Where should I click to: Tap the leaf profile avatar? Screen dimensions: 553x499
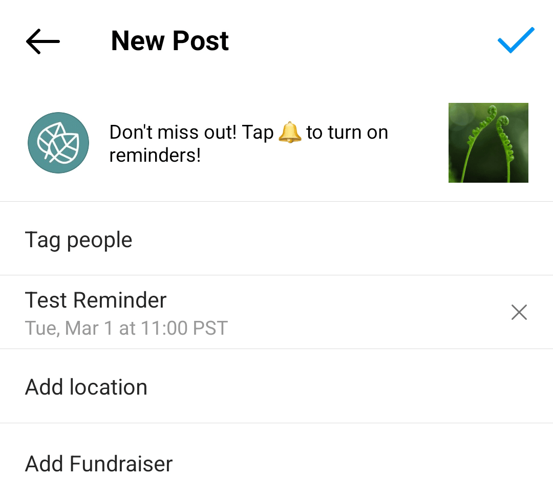tap(58, 143)
